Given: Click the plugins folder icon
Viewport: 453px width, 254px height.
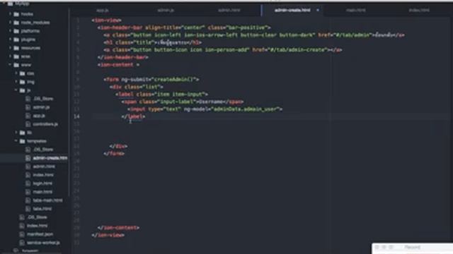Looking at the screenshot, I should [16, 40].
